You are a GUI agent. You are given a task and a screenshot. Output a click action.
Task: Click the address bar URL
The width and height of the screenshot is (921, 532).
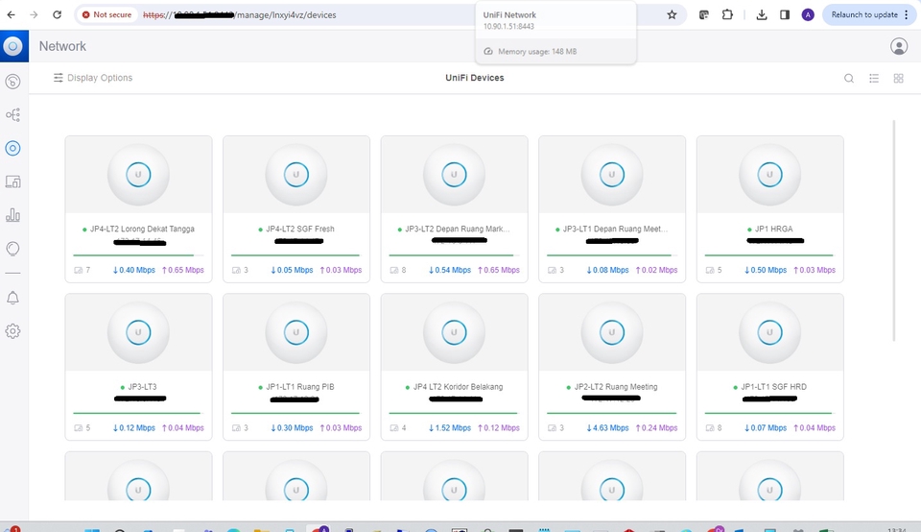(240, 14)
